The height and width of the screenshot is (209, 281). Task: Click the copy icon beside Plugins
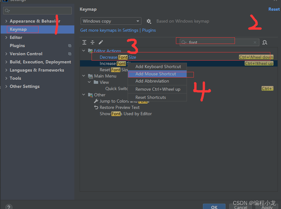pyautogui.click(x=70, y=46)
